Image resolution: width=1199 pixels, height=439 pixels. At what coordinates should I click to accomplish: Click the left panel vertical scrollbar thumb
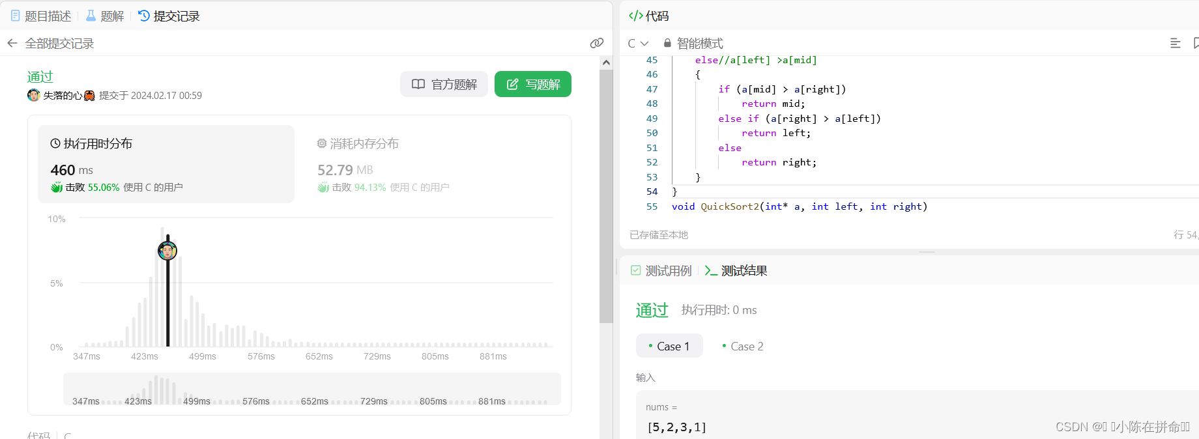pyautogui.click(x=606, y=196)
